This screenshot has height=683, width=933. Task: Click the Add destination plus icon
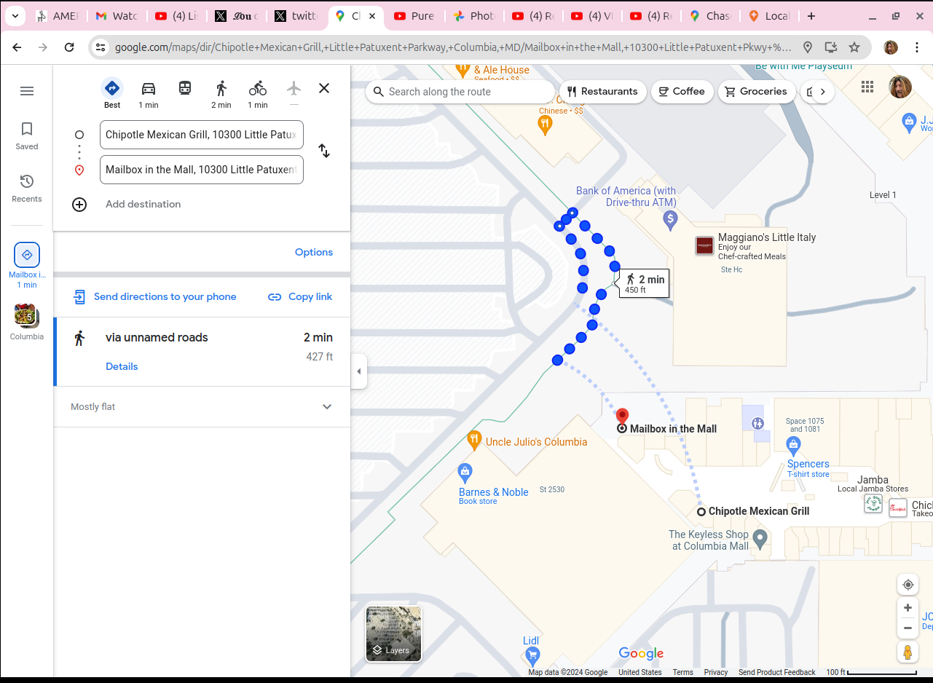point(79,205)
